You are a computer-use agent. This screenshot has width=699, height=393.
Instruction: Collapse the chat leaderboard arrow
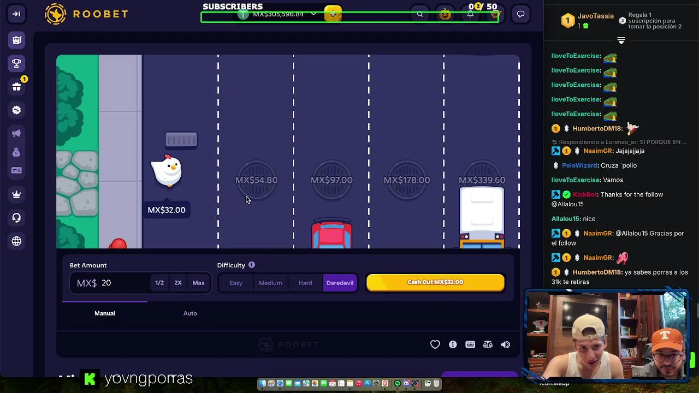point(621,40)
